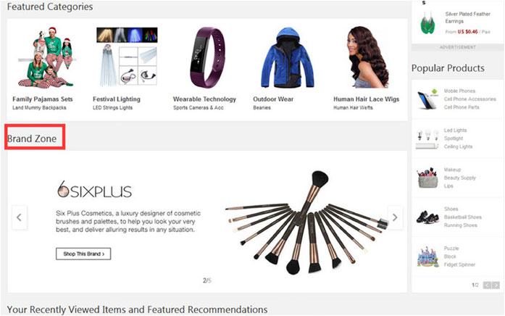This screenshot has width=505, height=316.
Task: Click previous page arrow in Popular Products
Action: pos(487,285)
